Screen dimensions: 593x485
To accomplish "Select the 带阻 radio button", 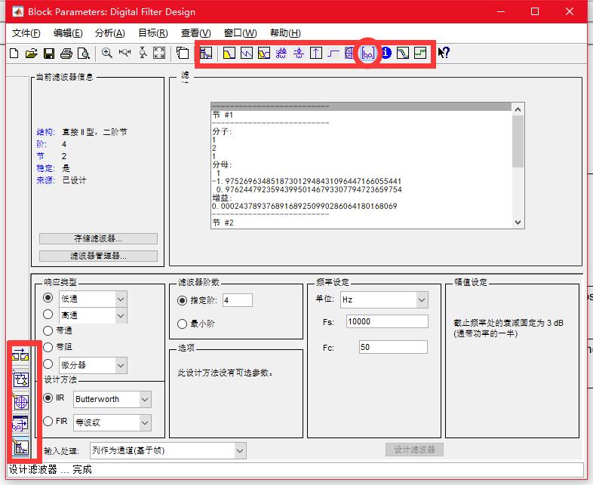I will click(x=48, y=347).
